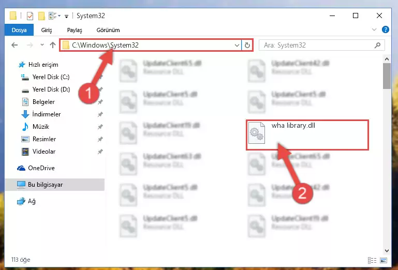
Task: Open recent locations dropdown arrow
Action: pos(42,45)
